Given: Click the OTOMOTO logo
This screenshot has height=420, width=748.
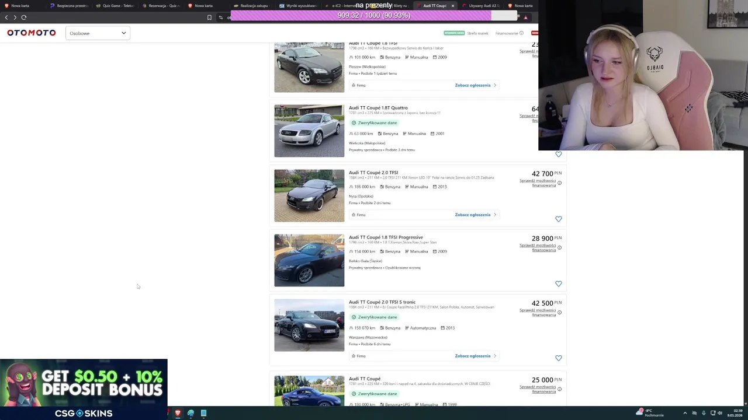Looking at the screenshot, I should [x=32, y=33].
